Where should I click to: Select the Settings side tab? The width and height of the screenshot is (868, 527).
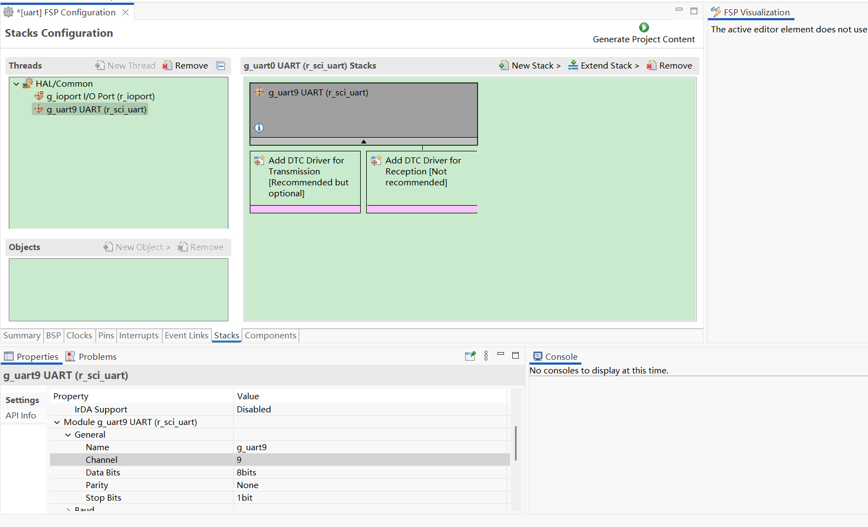(23, 400)
